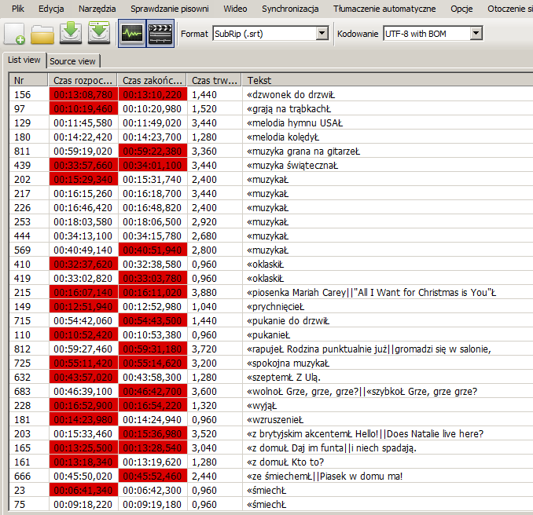Select row «pukanie do drzwiŁ
This screenshot has height=515, width=533.
click(271, 321)
